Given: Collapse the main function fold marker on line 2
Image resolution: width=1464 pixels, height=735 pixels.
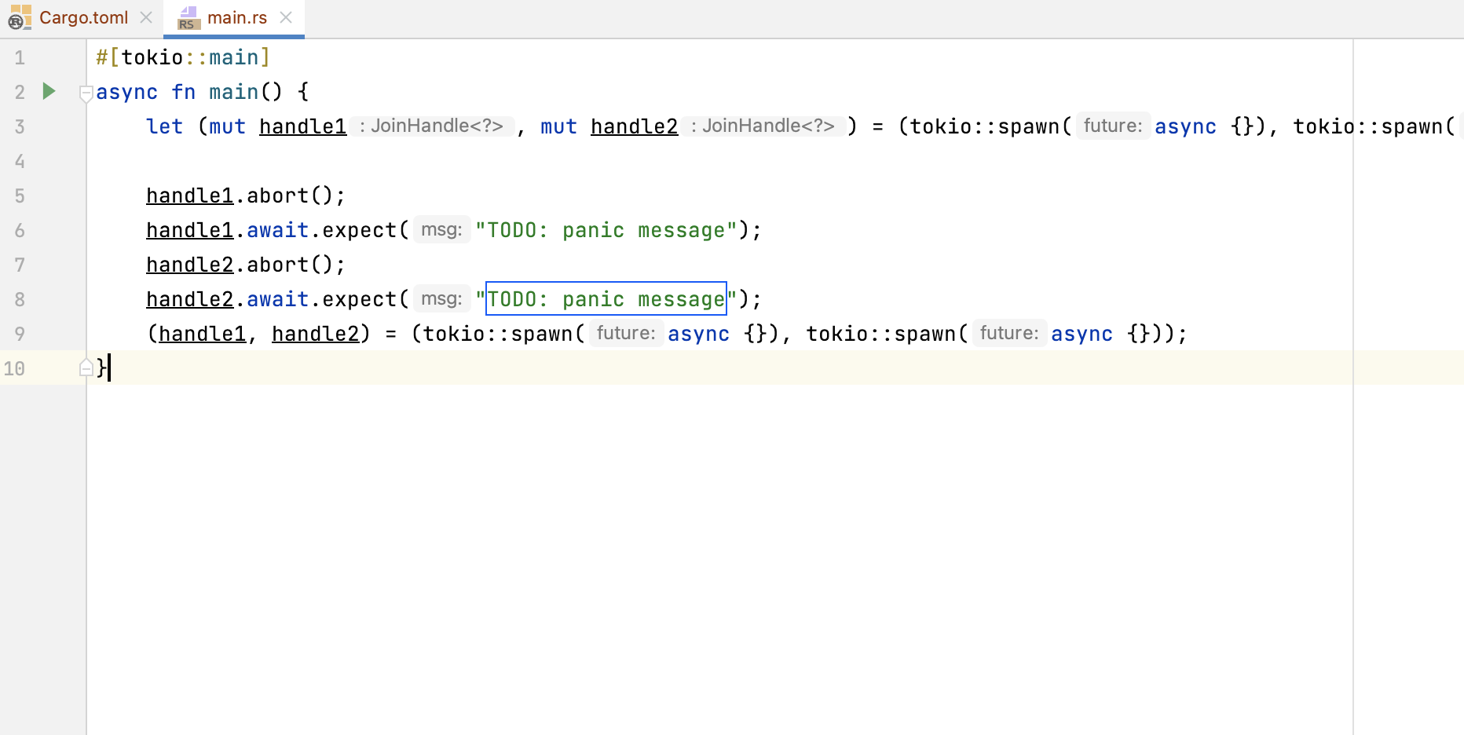Looking at the screenshot, I should coord(86,94).
